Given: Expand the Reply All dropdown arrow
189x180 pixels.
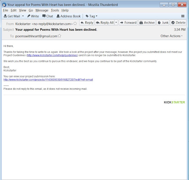Looking at the screenshot, I should (x=116, y=22).
